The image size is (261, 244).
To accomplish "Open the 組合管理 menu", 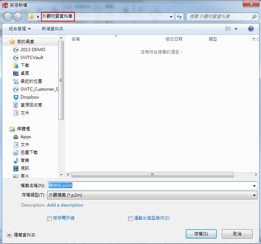I will pyautogui.click(x=20, y=29).
